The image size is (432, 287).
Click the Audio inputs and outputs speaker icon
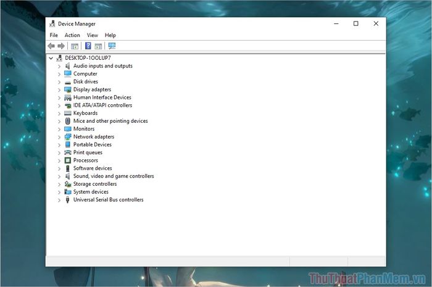point(67,66)
